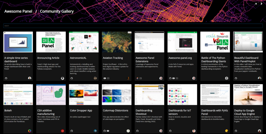Open book/docs icon on Awesome Panel Extensions card

click(141, 78)
